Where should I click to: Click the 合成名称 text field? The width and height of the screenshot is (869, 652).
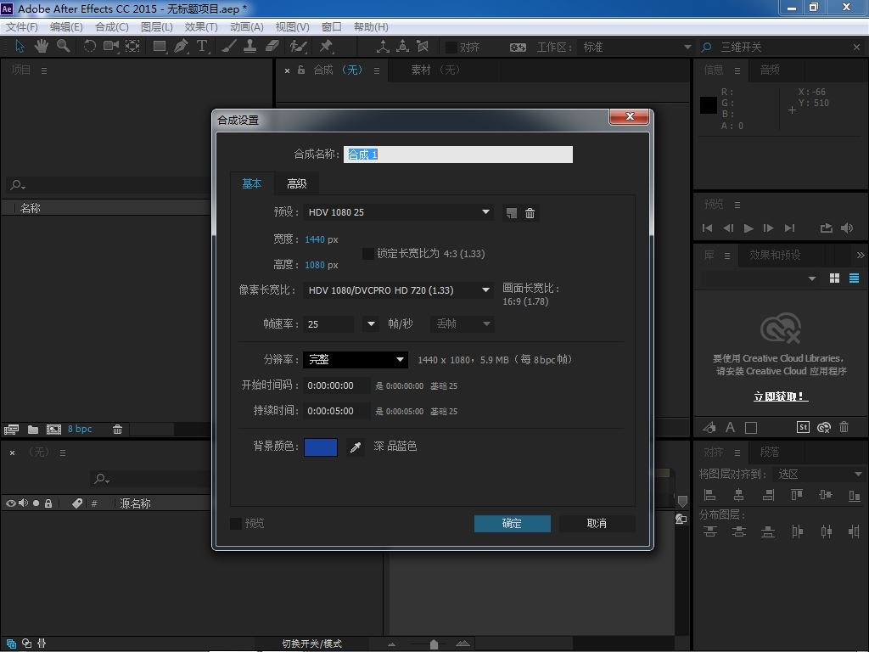(x=457, y=155)
